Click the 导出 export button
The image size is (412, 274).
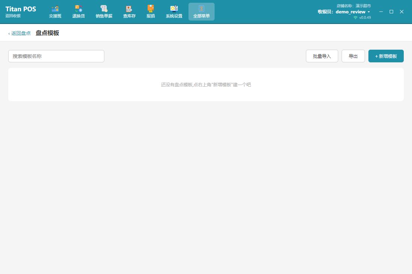[x=353, y=56]
